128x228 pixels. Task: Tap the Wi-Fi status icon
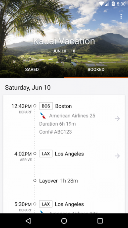(x=101, y=4)
